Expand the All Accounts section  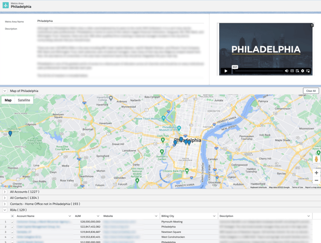[5, 192]
